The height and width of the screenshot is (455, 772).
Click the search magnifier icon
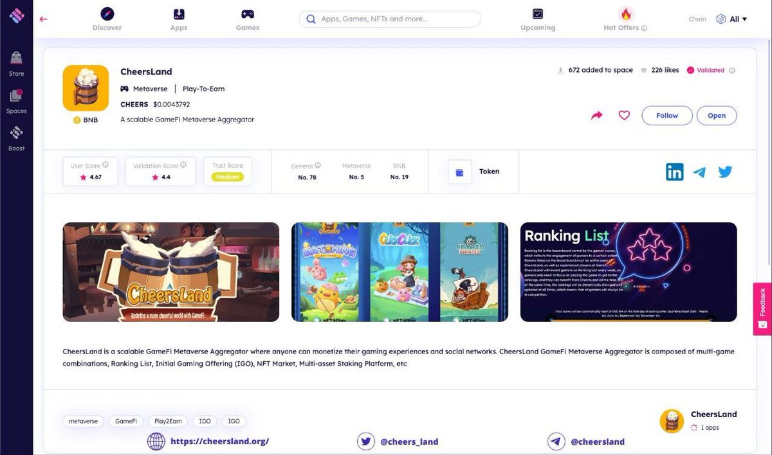[311, 19]
